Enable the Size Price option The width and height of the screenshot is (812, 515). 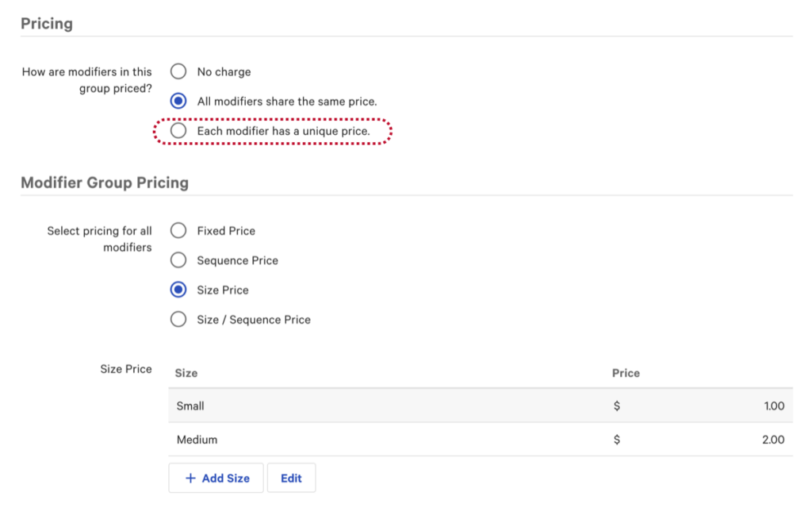click(178, 290)
